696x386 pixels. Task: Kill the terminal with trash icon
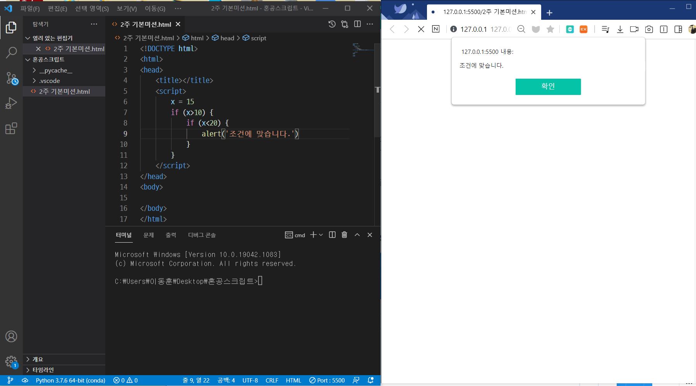coord(345,235)
